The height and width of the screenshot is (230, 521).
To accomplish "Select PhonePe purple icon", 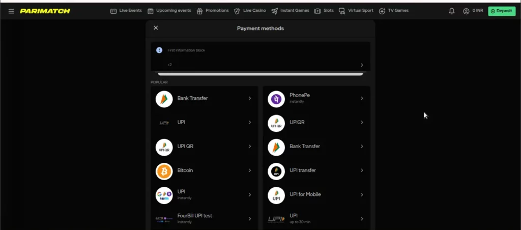I will coord(276,99).
